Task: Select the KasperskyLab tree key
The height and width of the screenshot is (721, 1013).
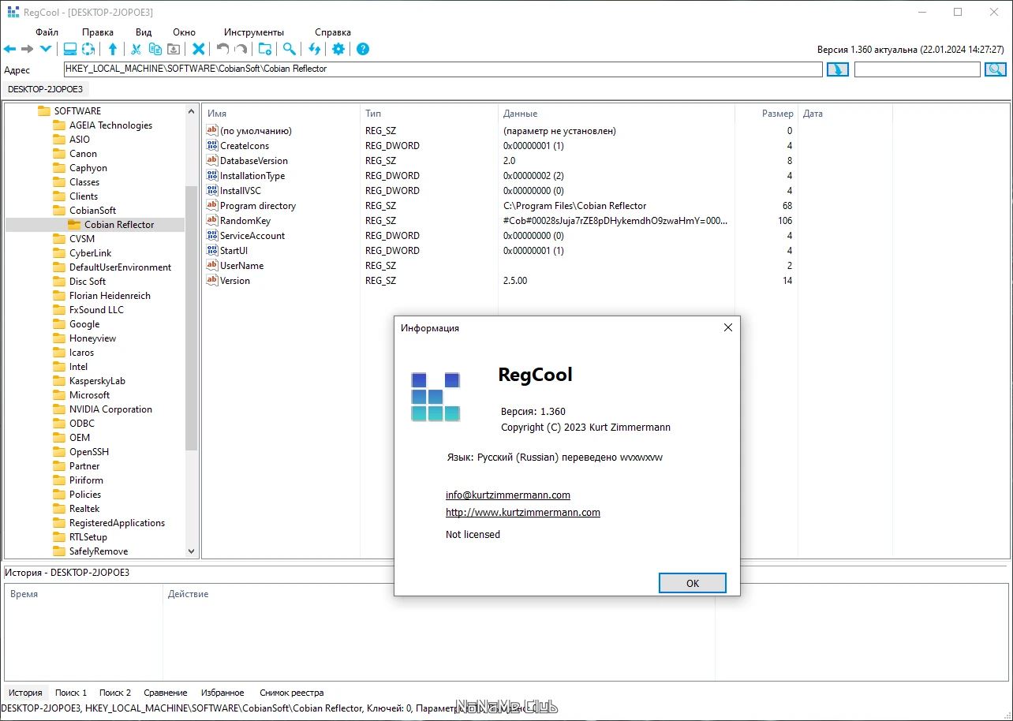Action: (x=97, y=381)
